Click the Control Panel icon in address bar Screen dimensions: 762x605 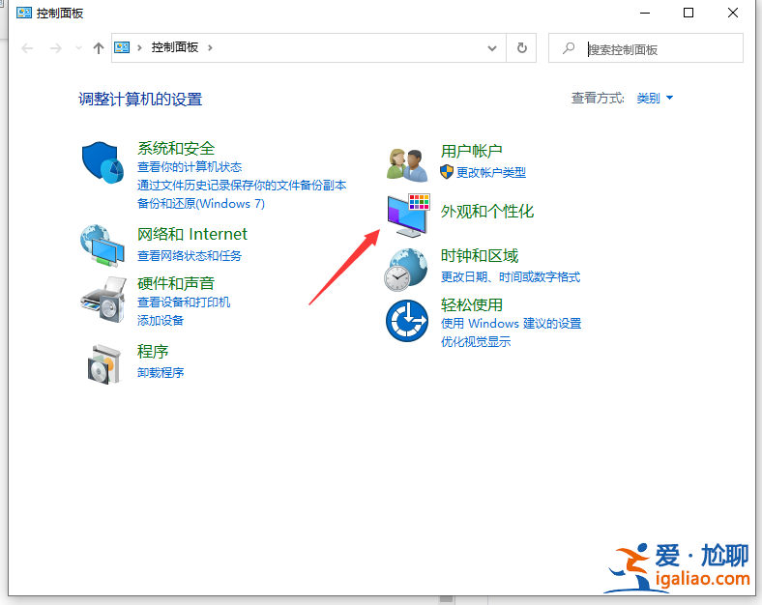coord(122,47)
